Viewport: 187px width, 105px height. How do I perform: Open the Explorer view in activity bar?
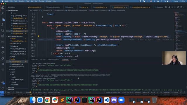coord(3,8)
